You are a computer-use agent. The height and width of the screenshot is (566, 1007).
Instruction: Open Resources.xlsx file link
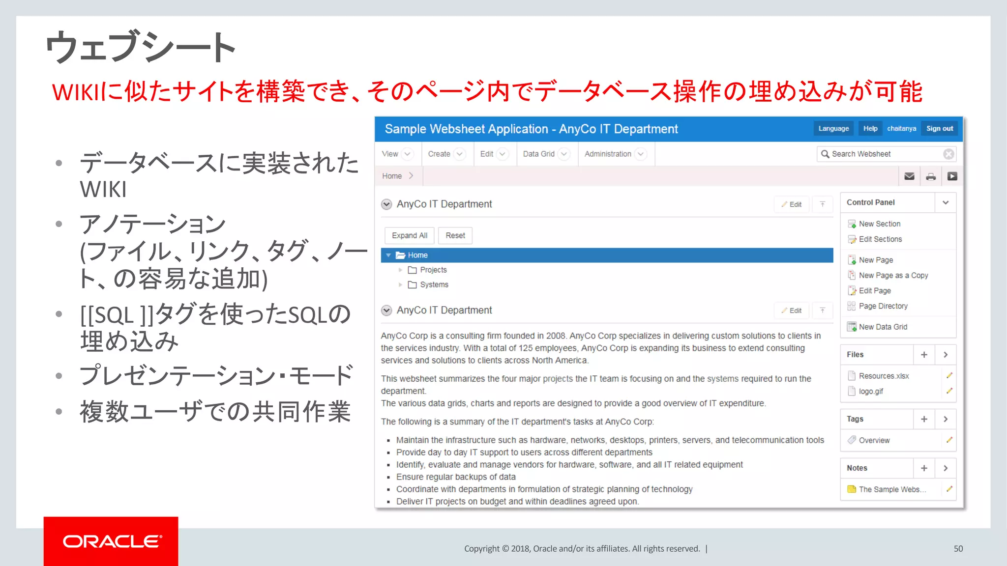tap(884, 376)
